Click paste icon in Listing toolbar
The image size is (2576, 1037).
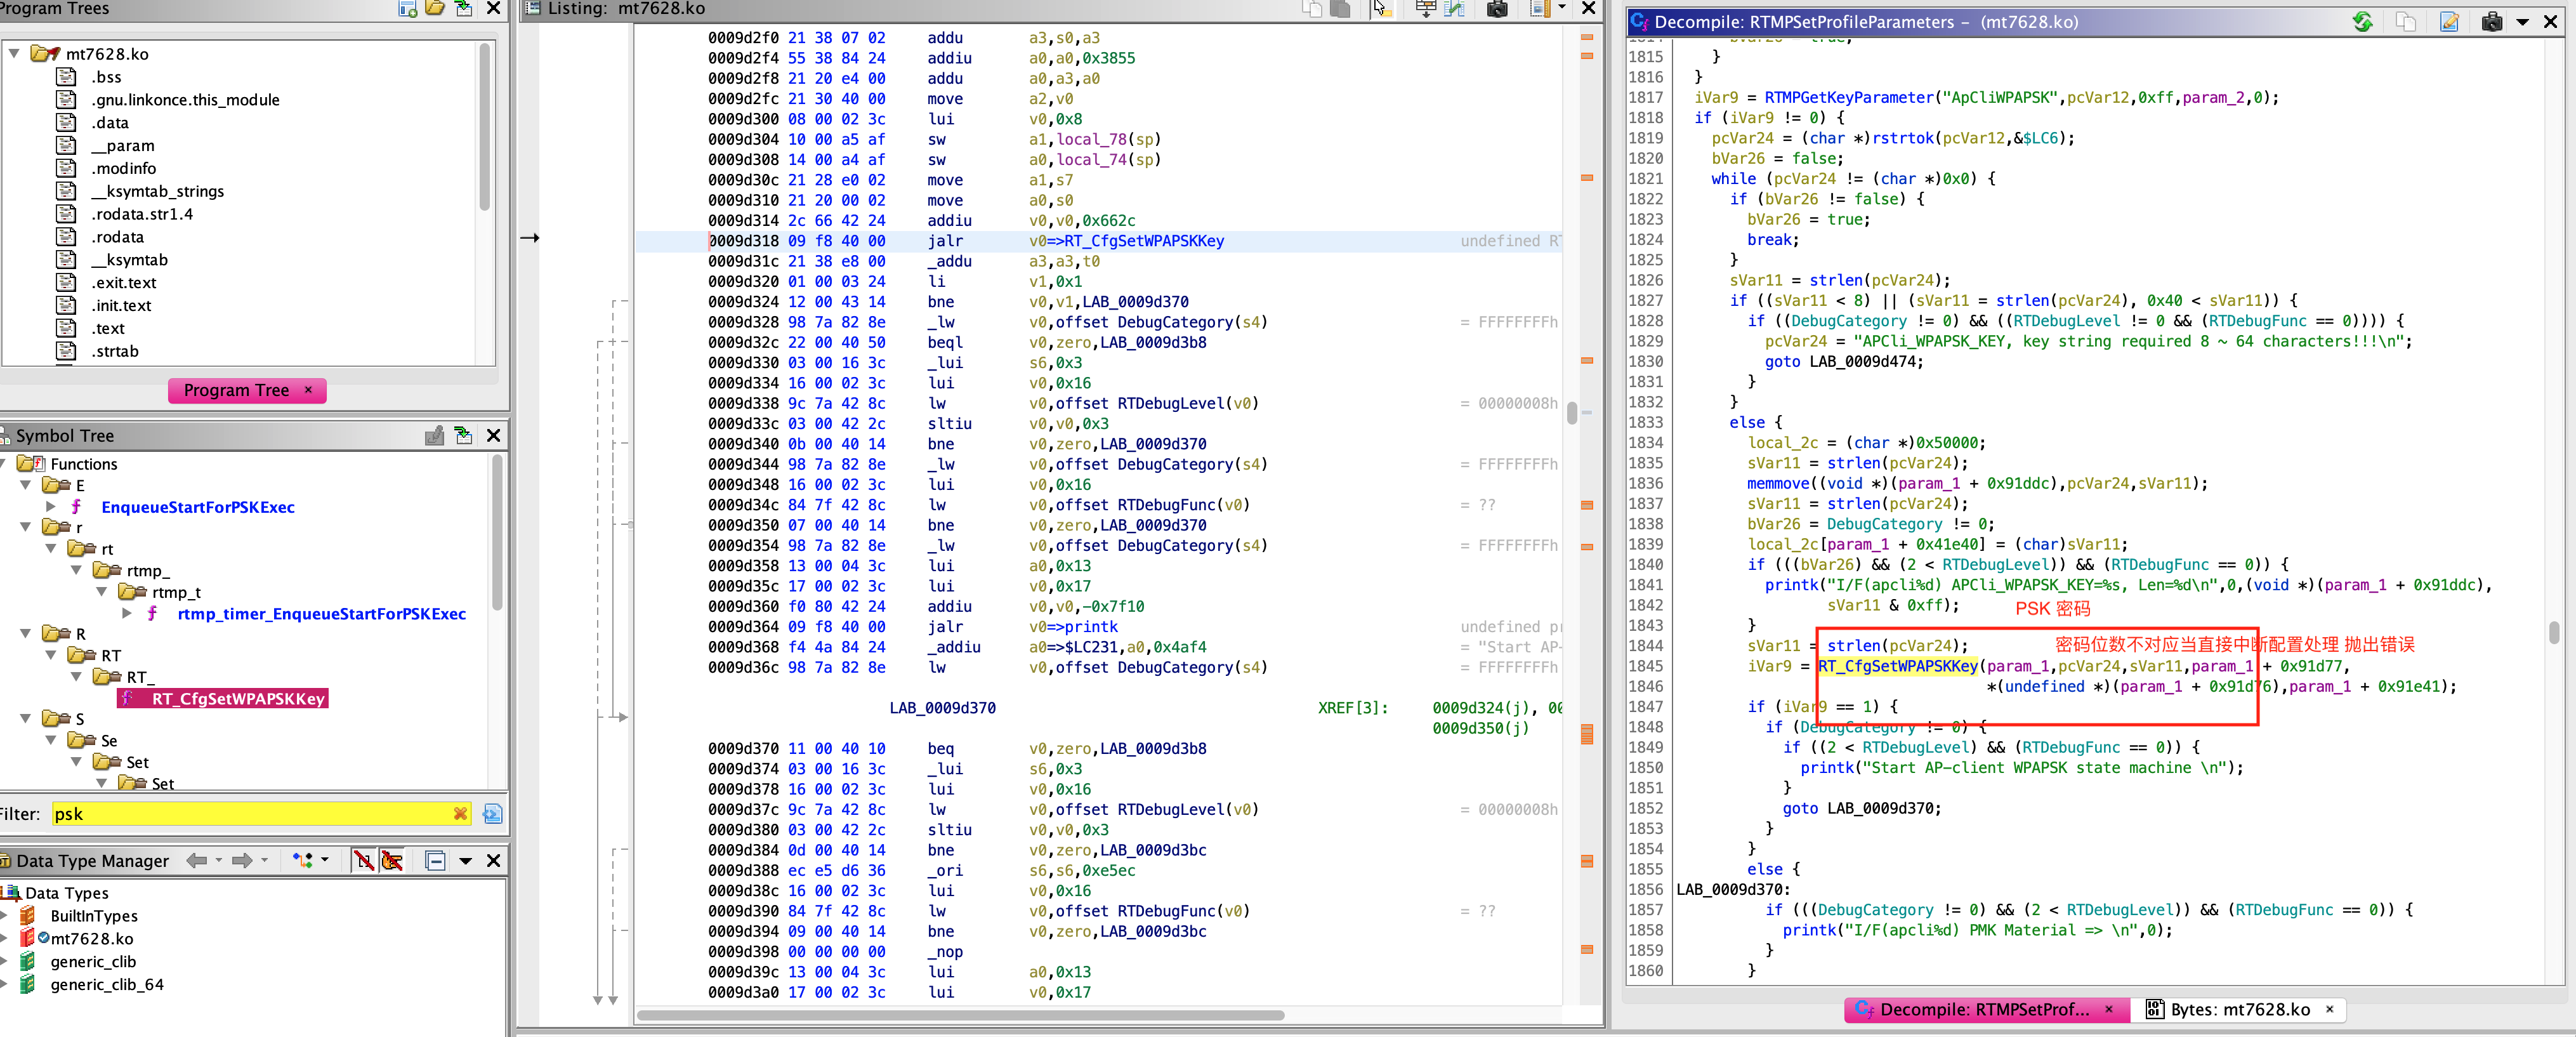(1341, 9)
